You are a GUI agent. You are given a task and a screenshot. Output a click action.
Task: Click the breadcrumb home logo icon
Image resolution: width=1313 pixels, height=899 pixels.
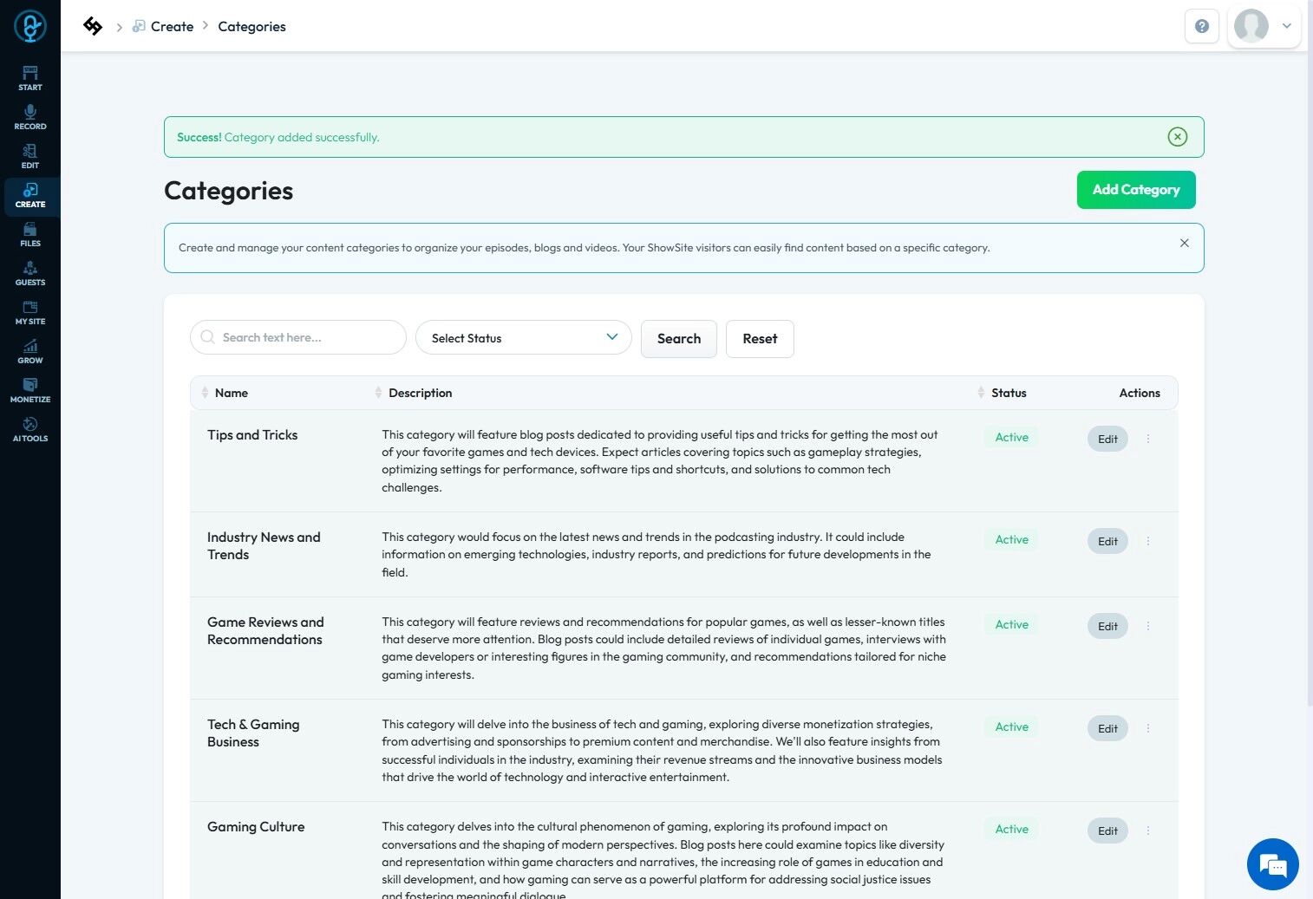pos(93,26)
